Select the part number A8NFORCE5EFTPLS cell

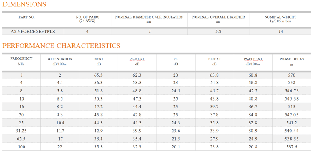click(x=33, y=32)
